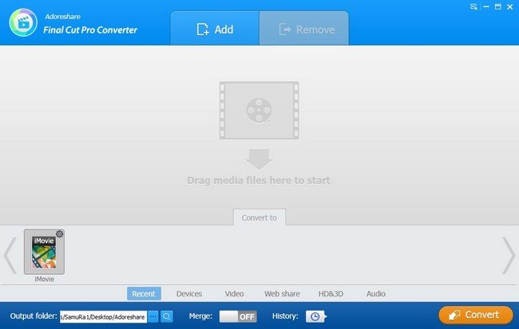
Task: Browse output folder with ellipsis button
Action: 153,316
